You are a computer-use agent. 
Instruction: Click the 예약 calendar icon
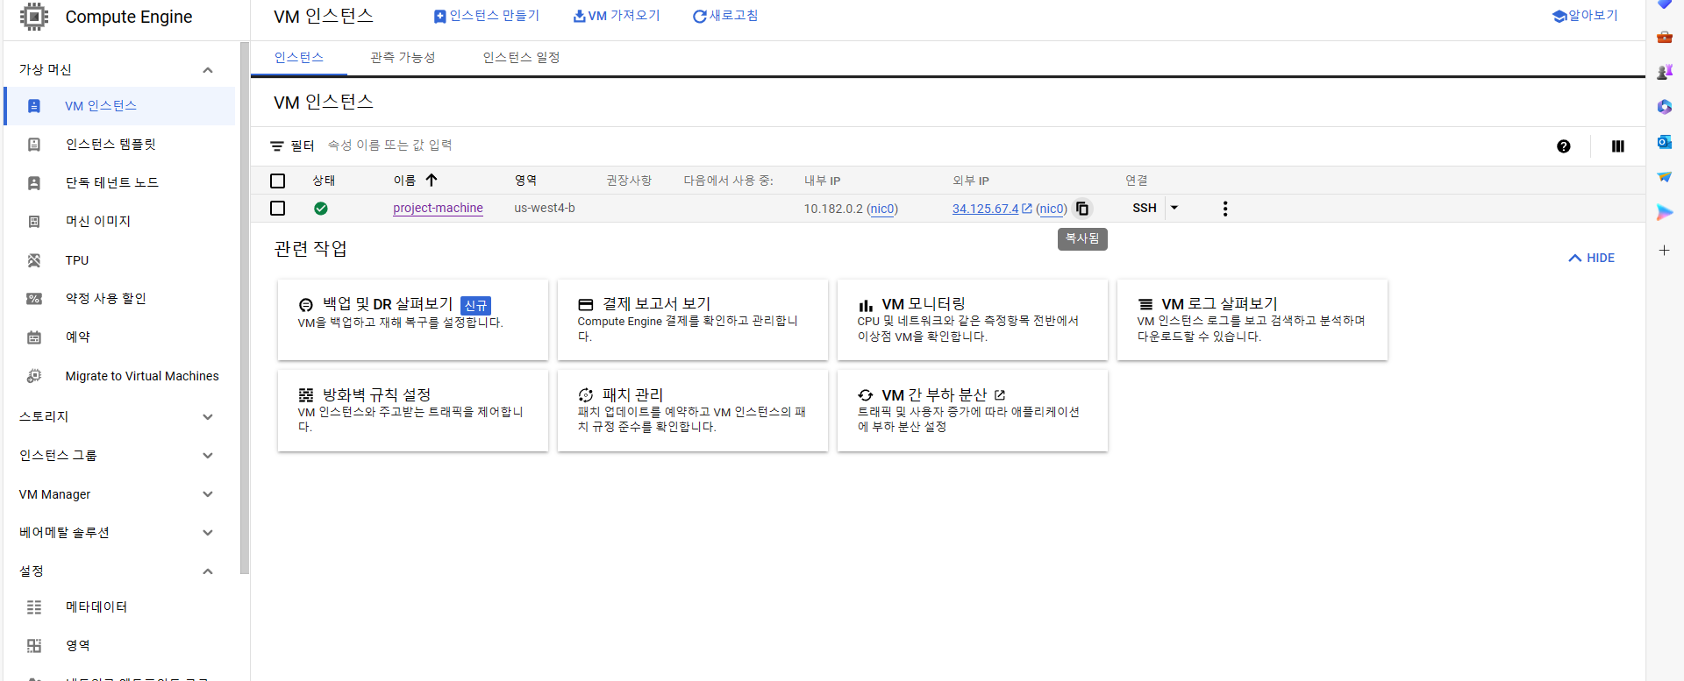pyautogui.click(x=34, y=337)
